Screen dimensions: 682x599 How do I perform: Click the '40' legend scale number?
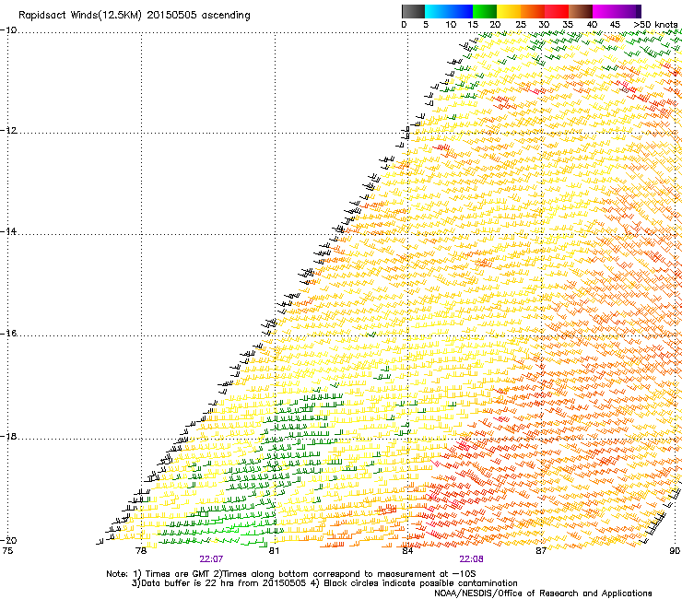[592, 25]
